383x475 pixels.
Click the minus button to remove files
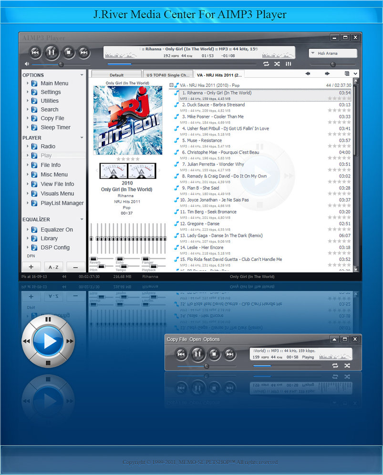tap(75, 267)
